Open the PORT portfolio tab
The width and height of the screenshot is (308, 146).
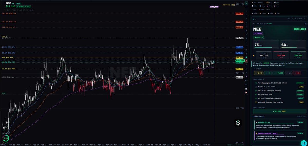point(261,10)
